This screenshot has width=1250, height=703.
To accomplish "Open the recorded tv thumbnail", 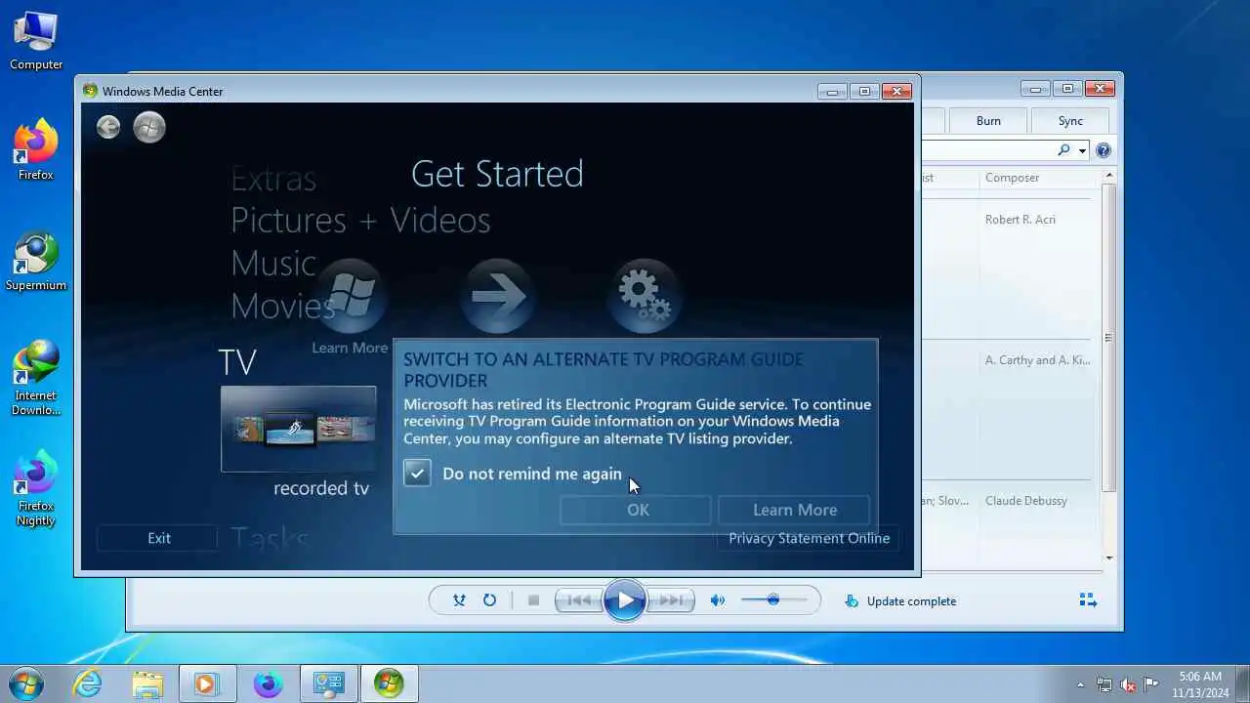I will point(299,429).
